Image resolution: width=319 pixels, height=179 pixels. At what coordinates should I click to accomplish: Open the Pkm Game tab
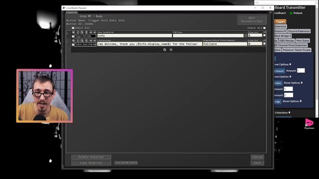tap(303, 41)
